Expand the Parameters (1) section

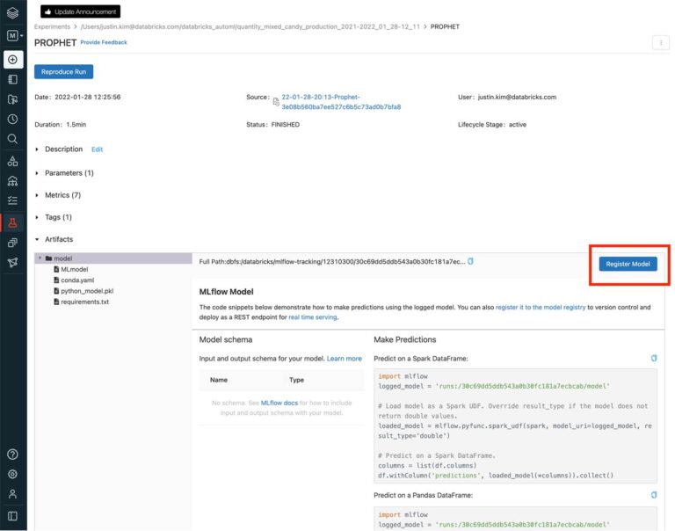click(x=37, y=172)
